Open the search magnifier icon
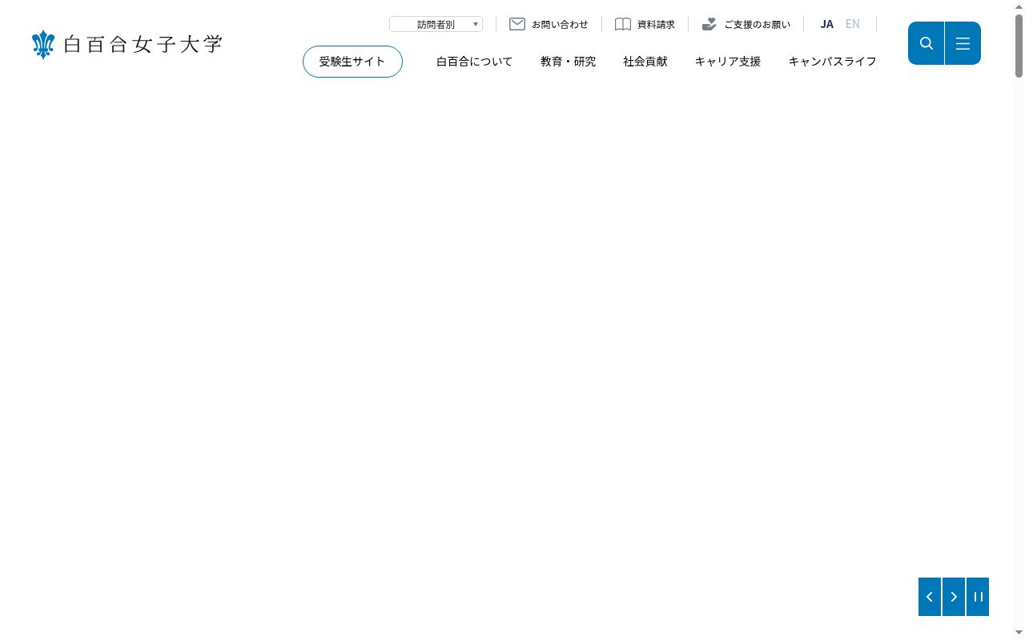The width and height of the screenshot is (1025, 640). [x=927, y=43]
